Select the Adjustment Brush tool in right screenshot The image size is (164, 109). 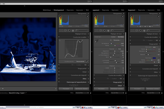[153, 30]
